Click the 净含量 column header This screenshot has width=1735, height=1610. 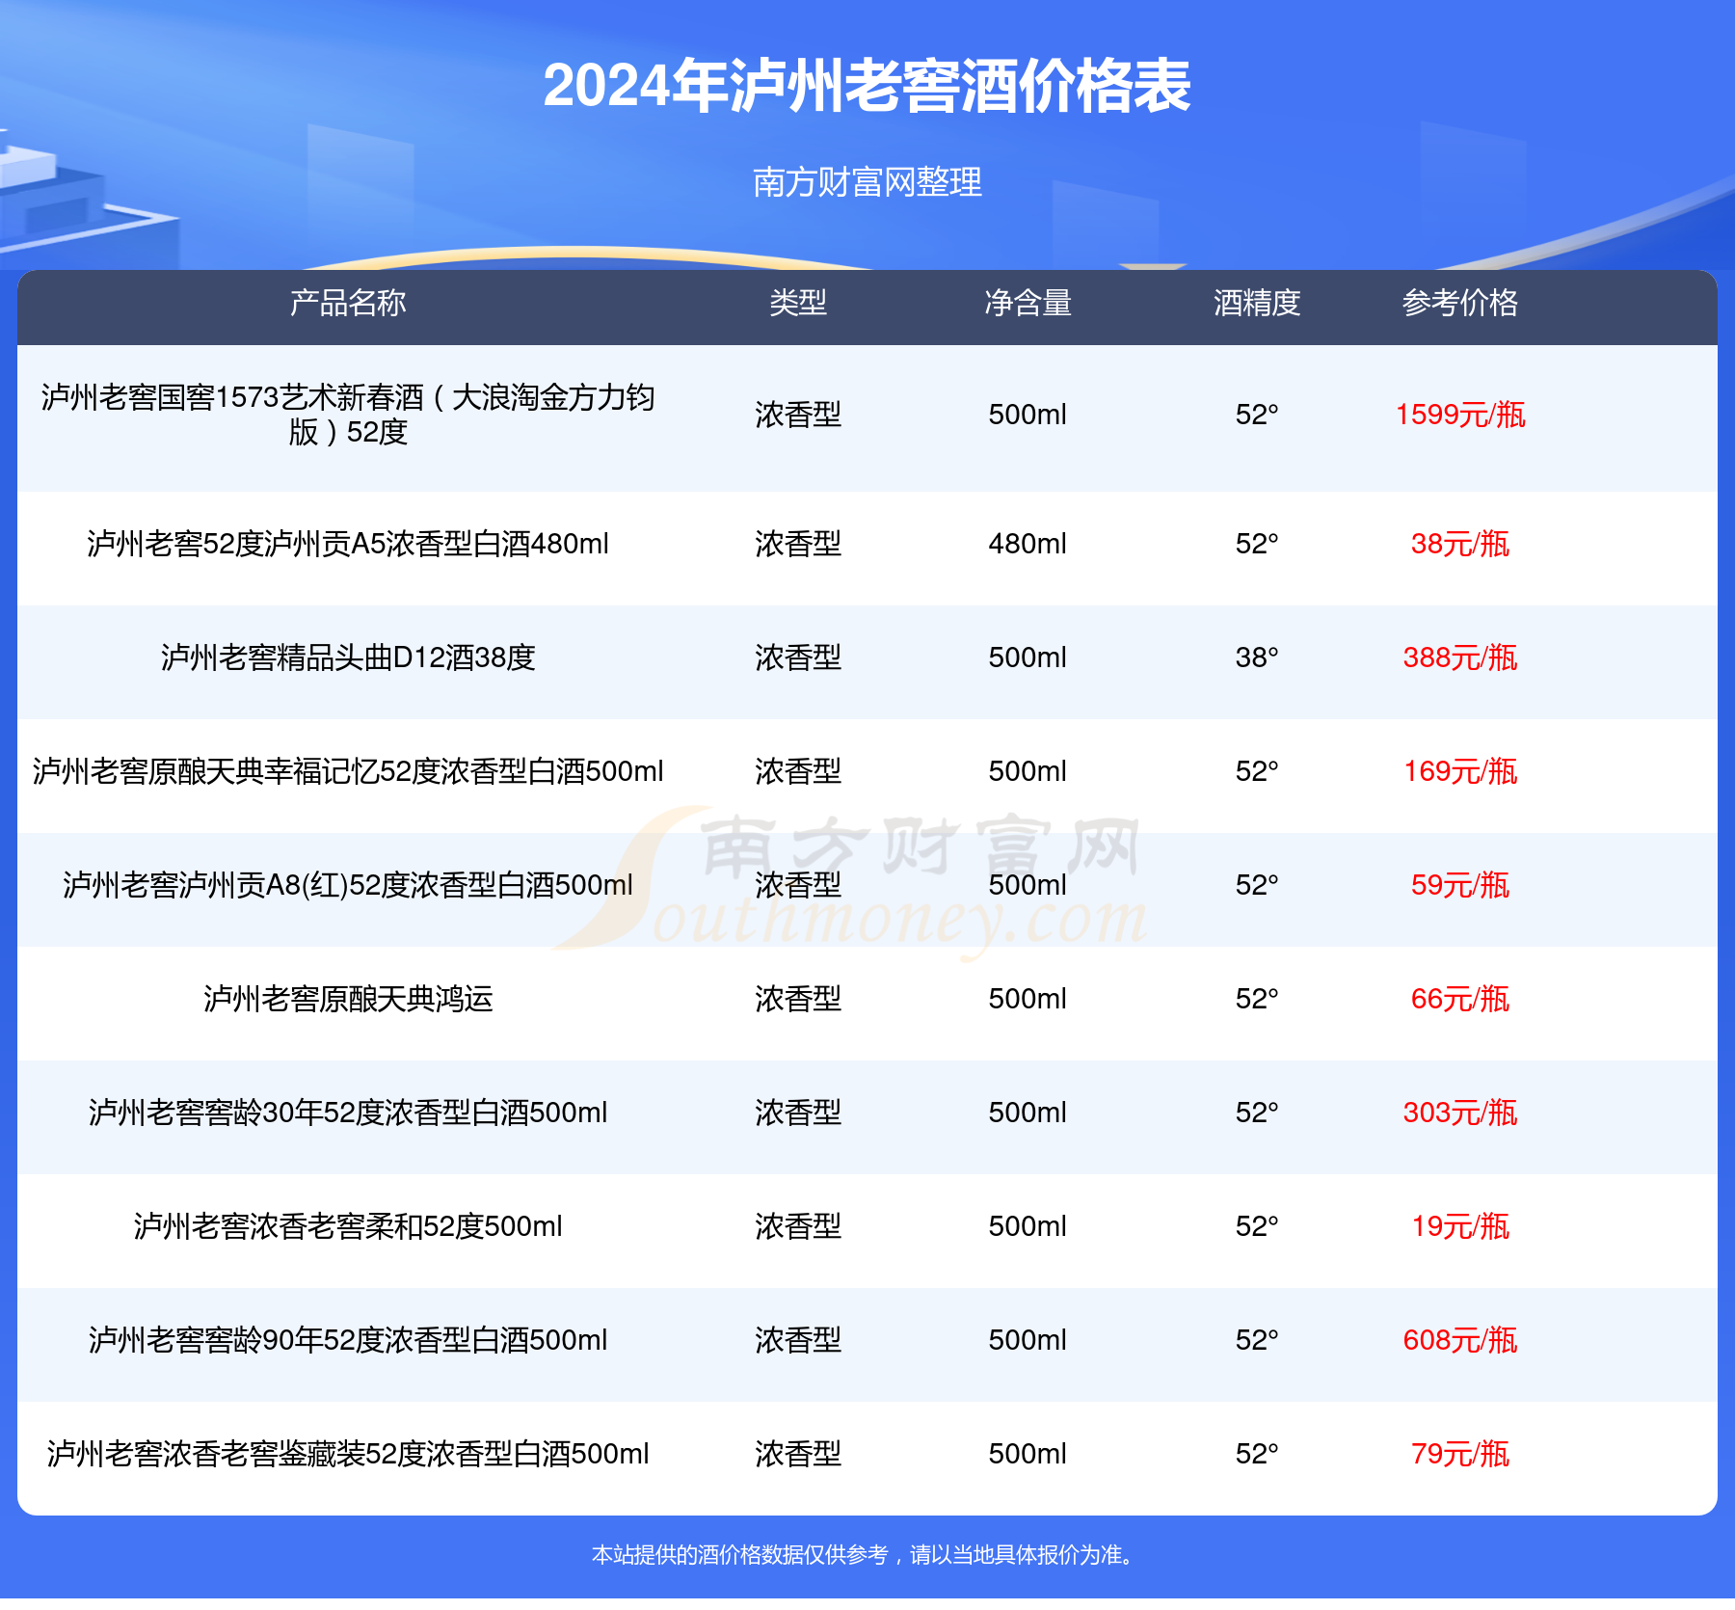(x=1028, y=303)
